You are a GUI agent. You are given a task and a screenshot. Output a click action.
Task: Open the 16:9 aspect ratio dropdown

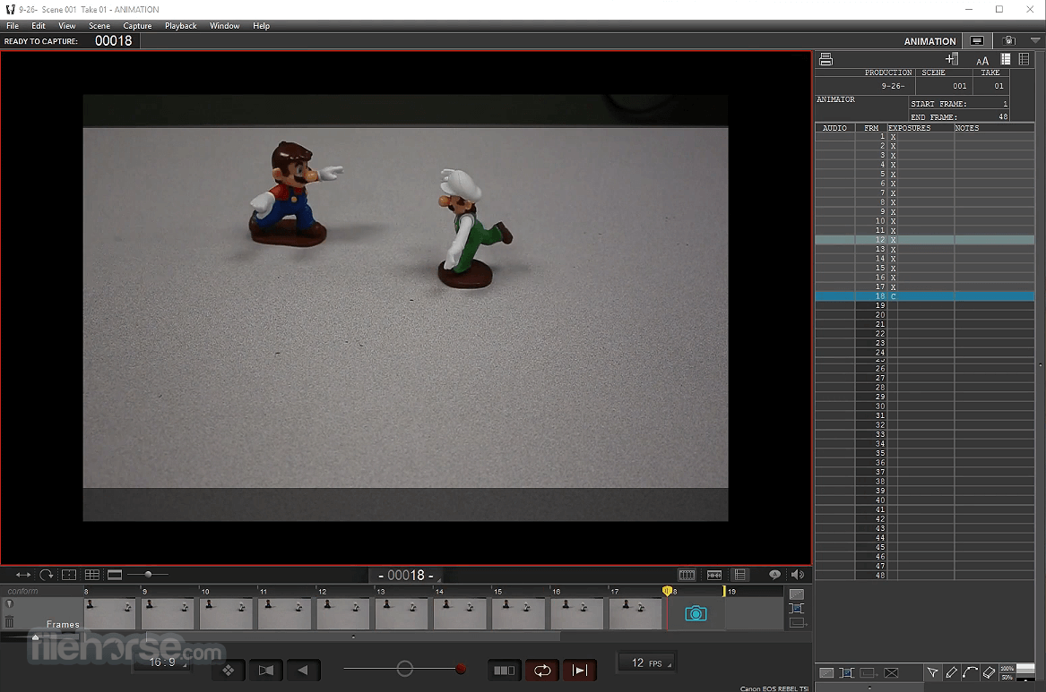pyautogui.click(x=163, y=662)
